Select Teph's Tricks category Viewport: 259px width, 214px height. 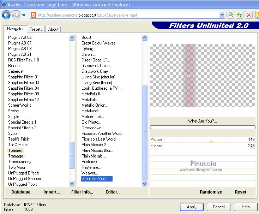tap(19, 139)
